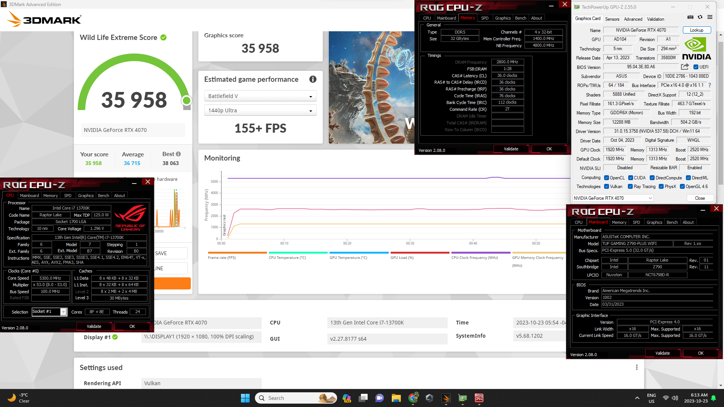Take a screenshot with GPU-Z camera icon
Image resolution: width=724 pixels, height=407 pixels.
point(690,17)
